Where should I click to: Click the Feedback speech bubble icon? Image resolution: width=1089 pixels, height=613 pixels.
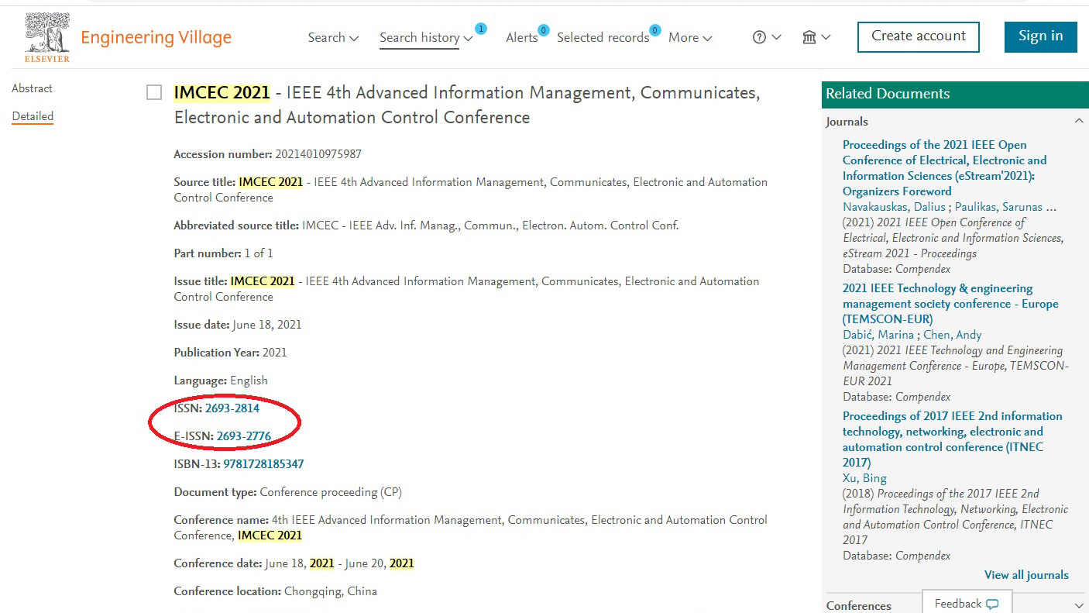click(x=992, y=604)
